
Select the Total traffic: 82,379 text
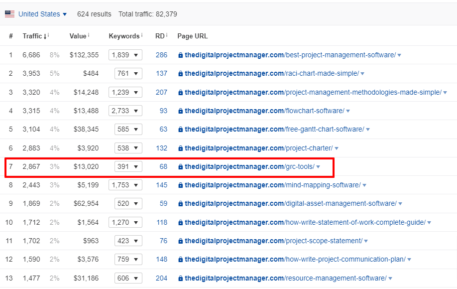148,14
